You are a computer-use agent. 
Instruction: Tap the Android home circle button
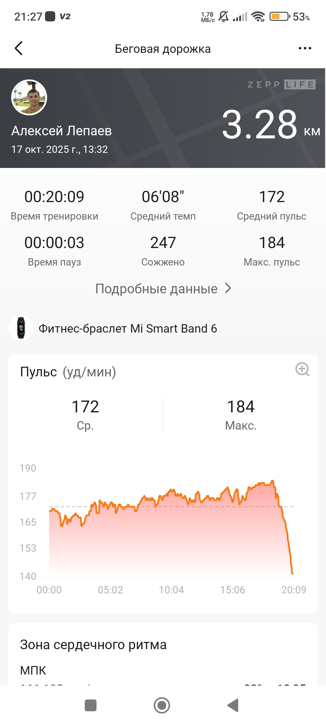(x=162, y=705)
